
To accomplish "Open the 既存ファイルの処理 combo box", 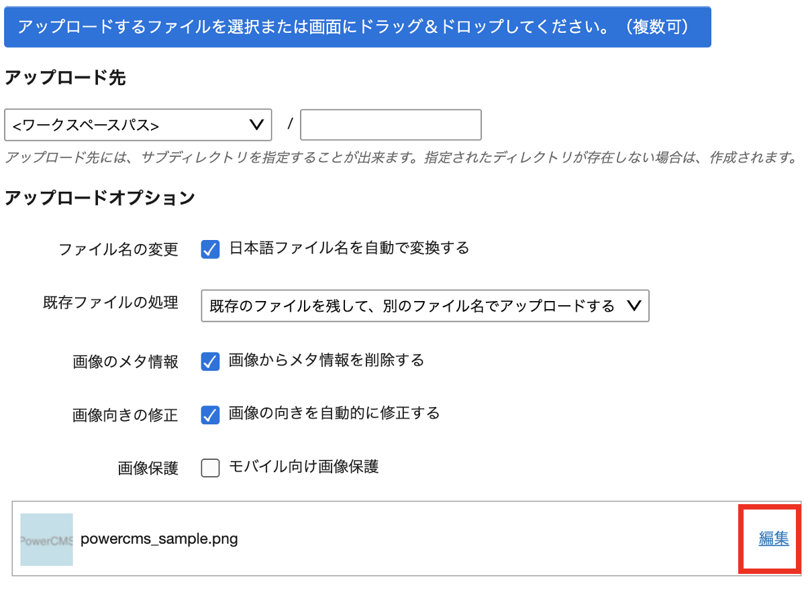I will (424, 306).
